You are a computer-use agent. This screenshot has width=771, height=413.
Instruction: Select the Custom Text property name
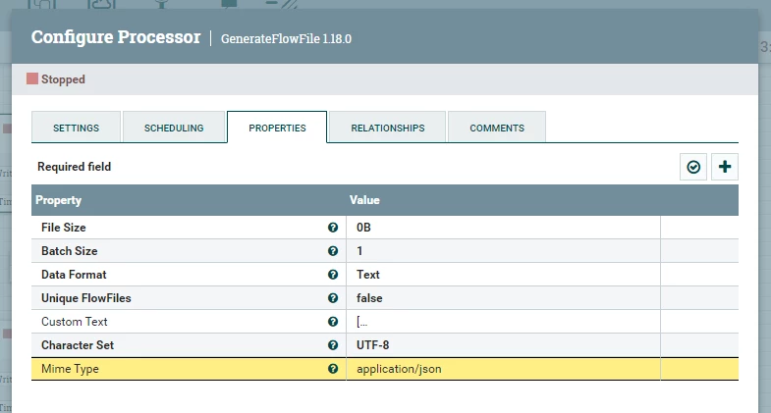click(x=75, y=322)
